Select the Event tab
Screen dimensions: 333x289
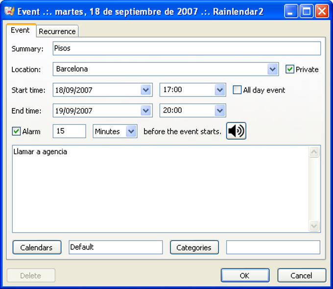pyautogui.click(x=21, y=30)
